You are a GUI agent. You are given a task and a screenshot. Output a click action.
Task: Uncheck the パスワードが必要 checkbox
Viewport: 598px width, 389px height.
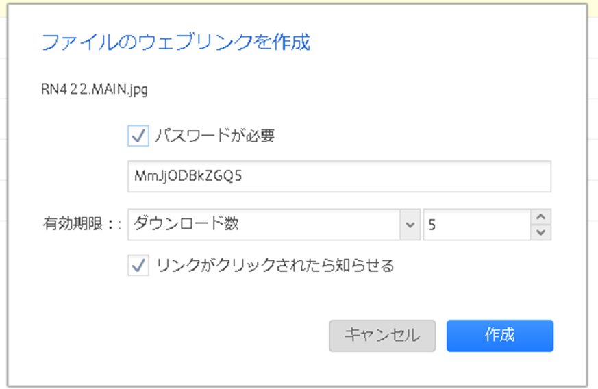[138, 136]
